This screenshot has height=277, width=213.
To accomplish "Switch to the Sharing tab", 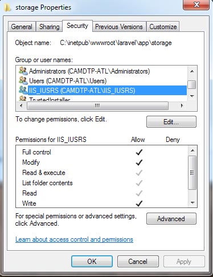I will [x=50, y=27].
